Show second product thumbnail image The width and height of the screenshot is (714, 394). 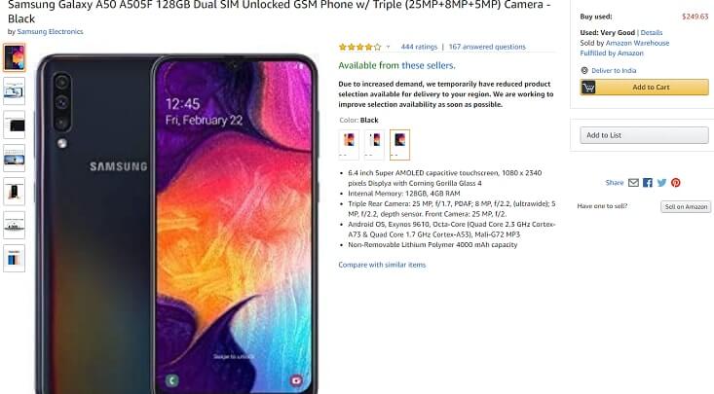click(14, 91)
